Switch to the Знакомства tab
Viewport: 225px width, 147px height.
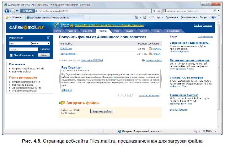pos(173,31)
